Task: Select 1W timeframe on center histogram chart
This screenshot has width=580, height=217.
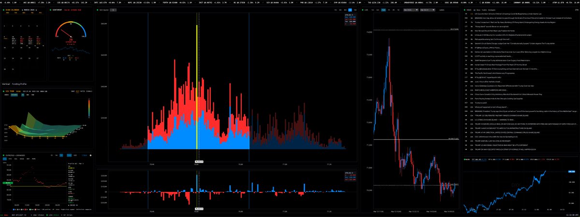Action: pos(355,10)
